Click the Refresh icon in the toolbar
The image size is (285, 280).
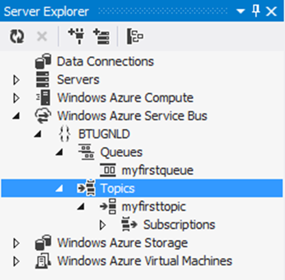click(17, 37)
